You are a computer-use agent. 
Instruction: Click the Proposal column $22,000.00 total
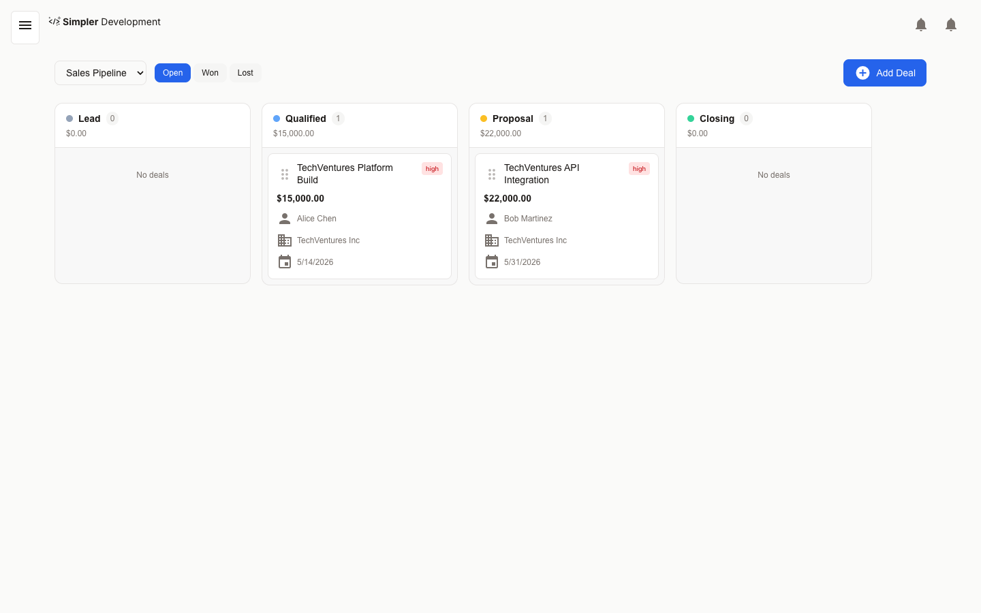(x=501, y=133)
